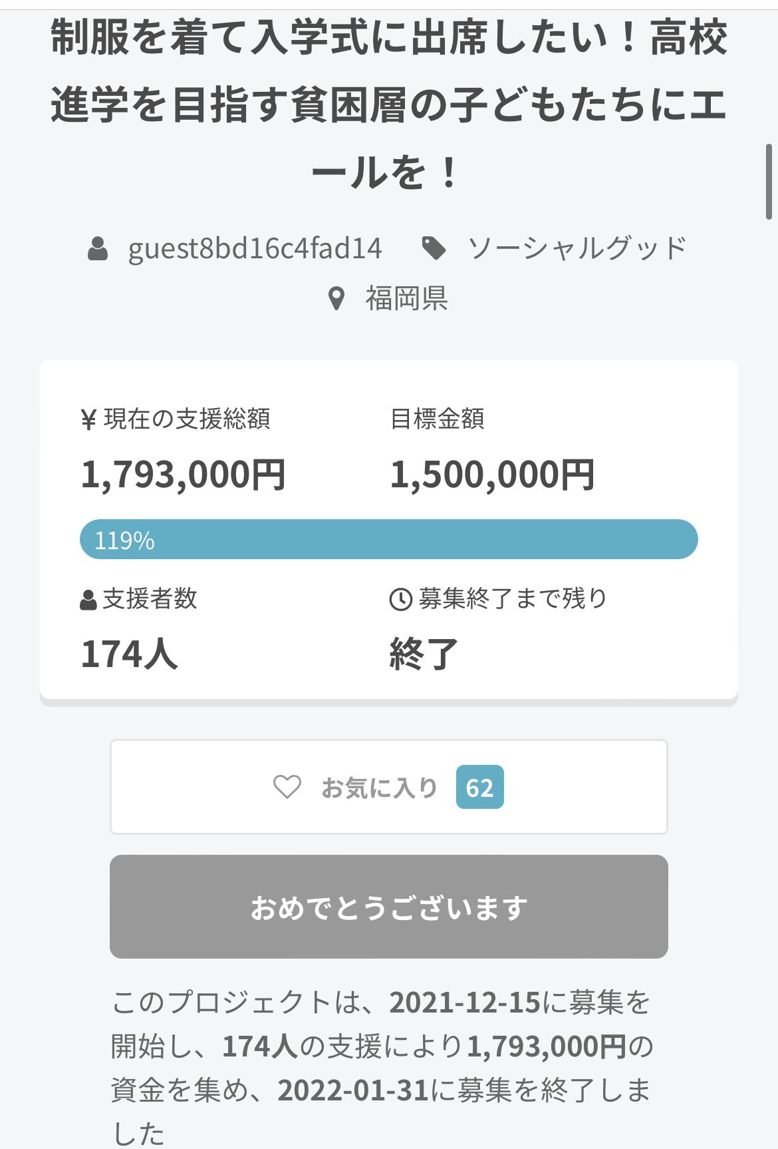Viewport: 778px width, 1149px height.
Task: Click the tag icon beside ソーシャルグッド
Action: [x=434, y=248]
